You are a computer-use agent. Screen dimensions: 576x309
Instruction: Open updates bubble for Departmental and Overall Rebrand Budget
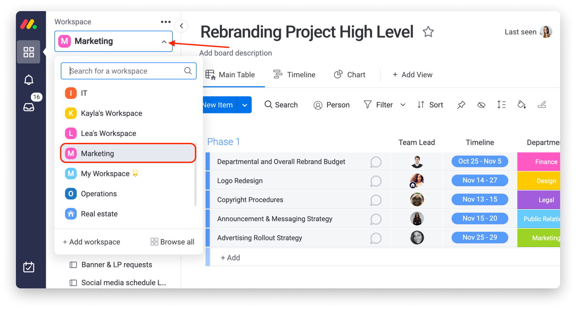376,162
